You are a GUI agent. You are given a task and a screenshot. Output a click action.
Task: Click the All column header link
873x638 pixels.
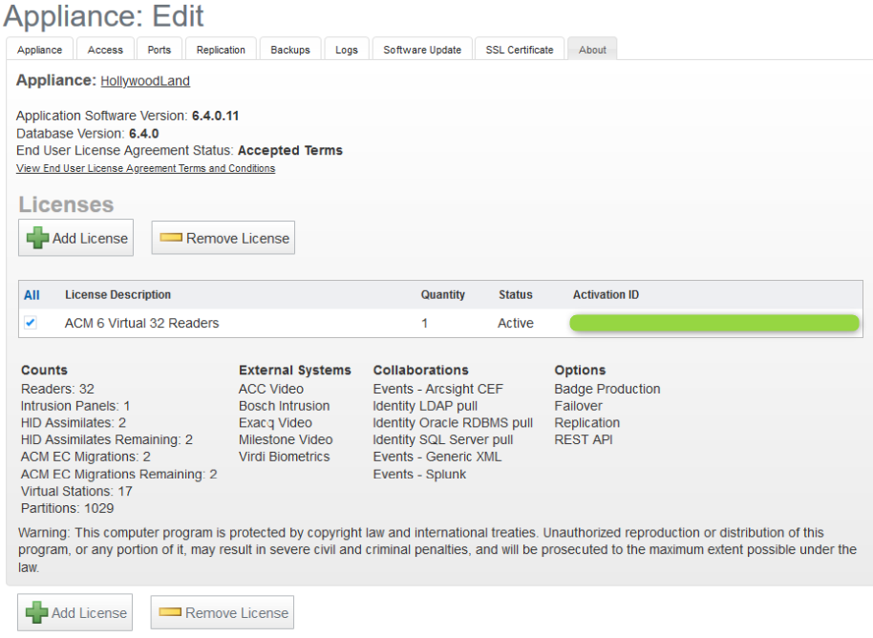[x=32, y=295]
